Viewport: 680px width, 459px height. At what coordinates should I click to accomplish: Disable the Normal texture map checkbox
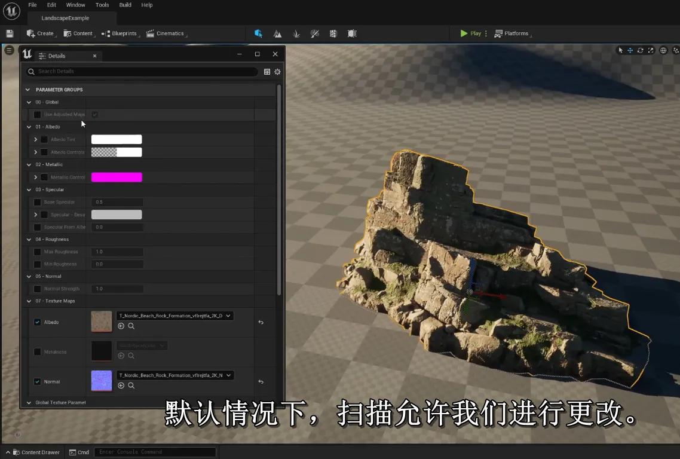[38, 382]
